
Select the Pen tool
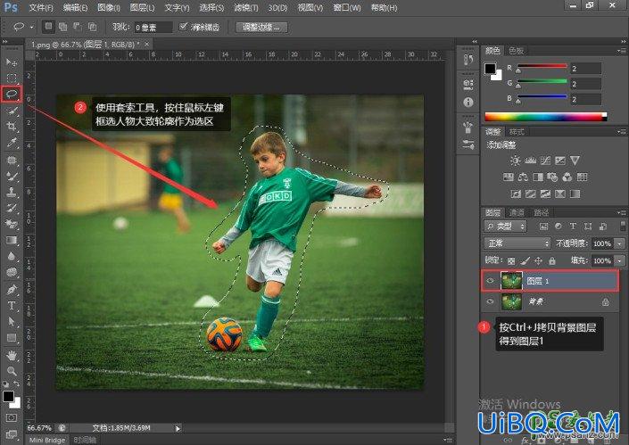point(12,290)
